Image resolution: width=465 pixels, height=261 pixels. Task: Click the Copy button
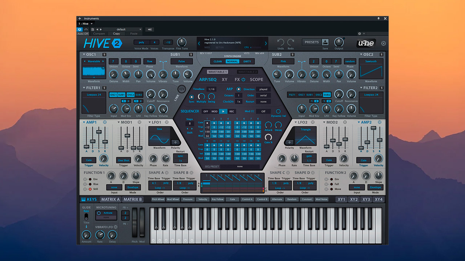pyautogui.click(x=116, y=33)
